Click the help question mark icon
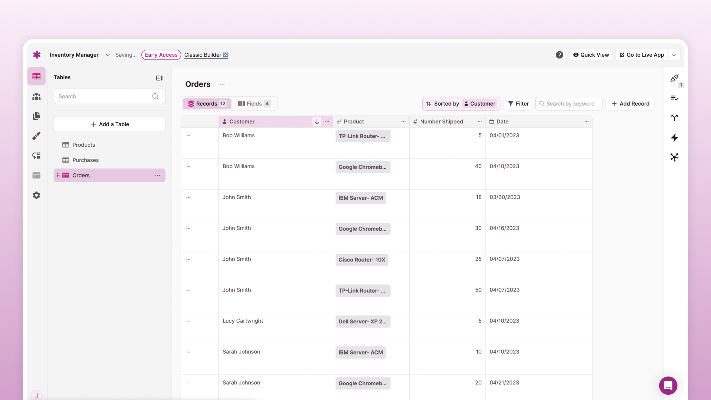The height and width of the screenshot is (400, 711). [559, 55]
